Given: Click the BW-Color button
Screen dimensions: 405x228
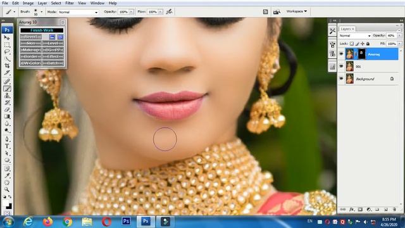Looking at the screenshot, I should point(31,63).
